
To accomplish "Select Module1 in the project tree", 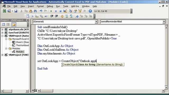I will click(20, 52).
